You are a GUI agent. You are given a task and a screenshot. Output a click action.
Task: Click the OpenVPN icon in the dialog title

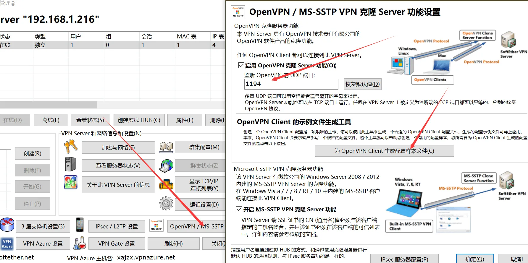238,12
